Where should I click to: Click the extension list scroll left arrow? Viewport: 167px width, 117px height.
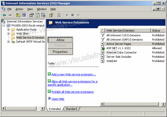point(102,104)
